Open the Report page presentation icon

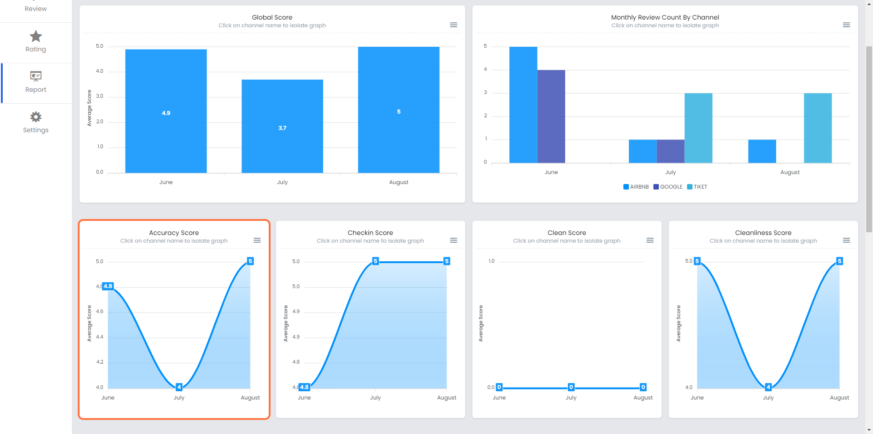pyautogui.click(x=35, y=76)
